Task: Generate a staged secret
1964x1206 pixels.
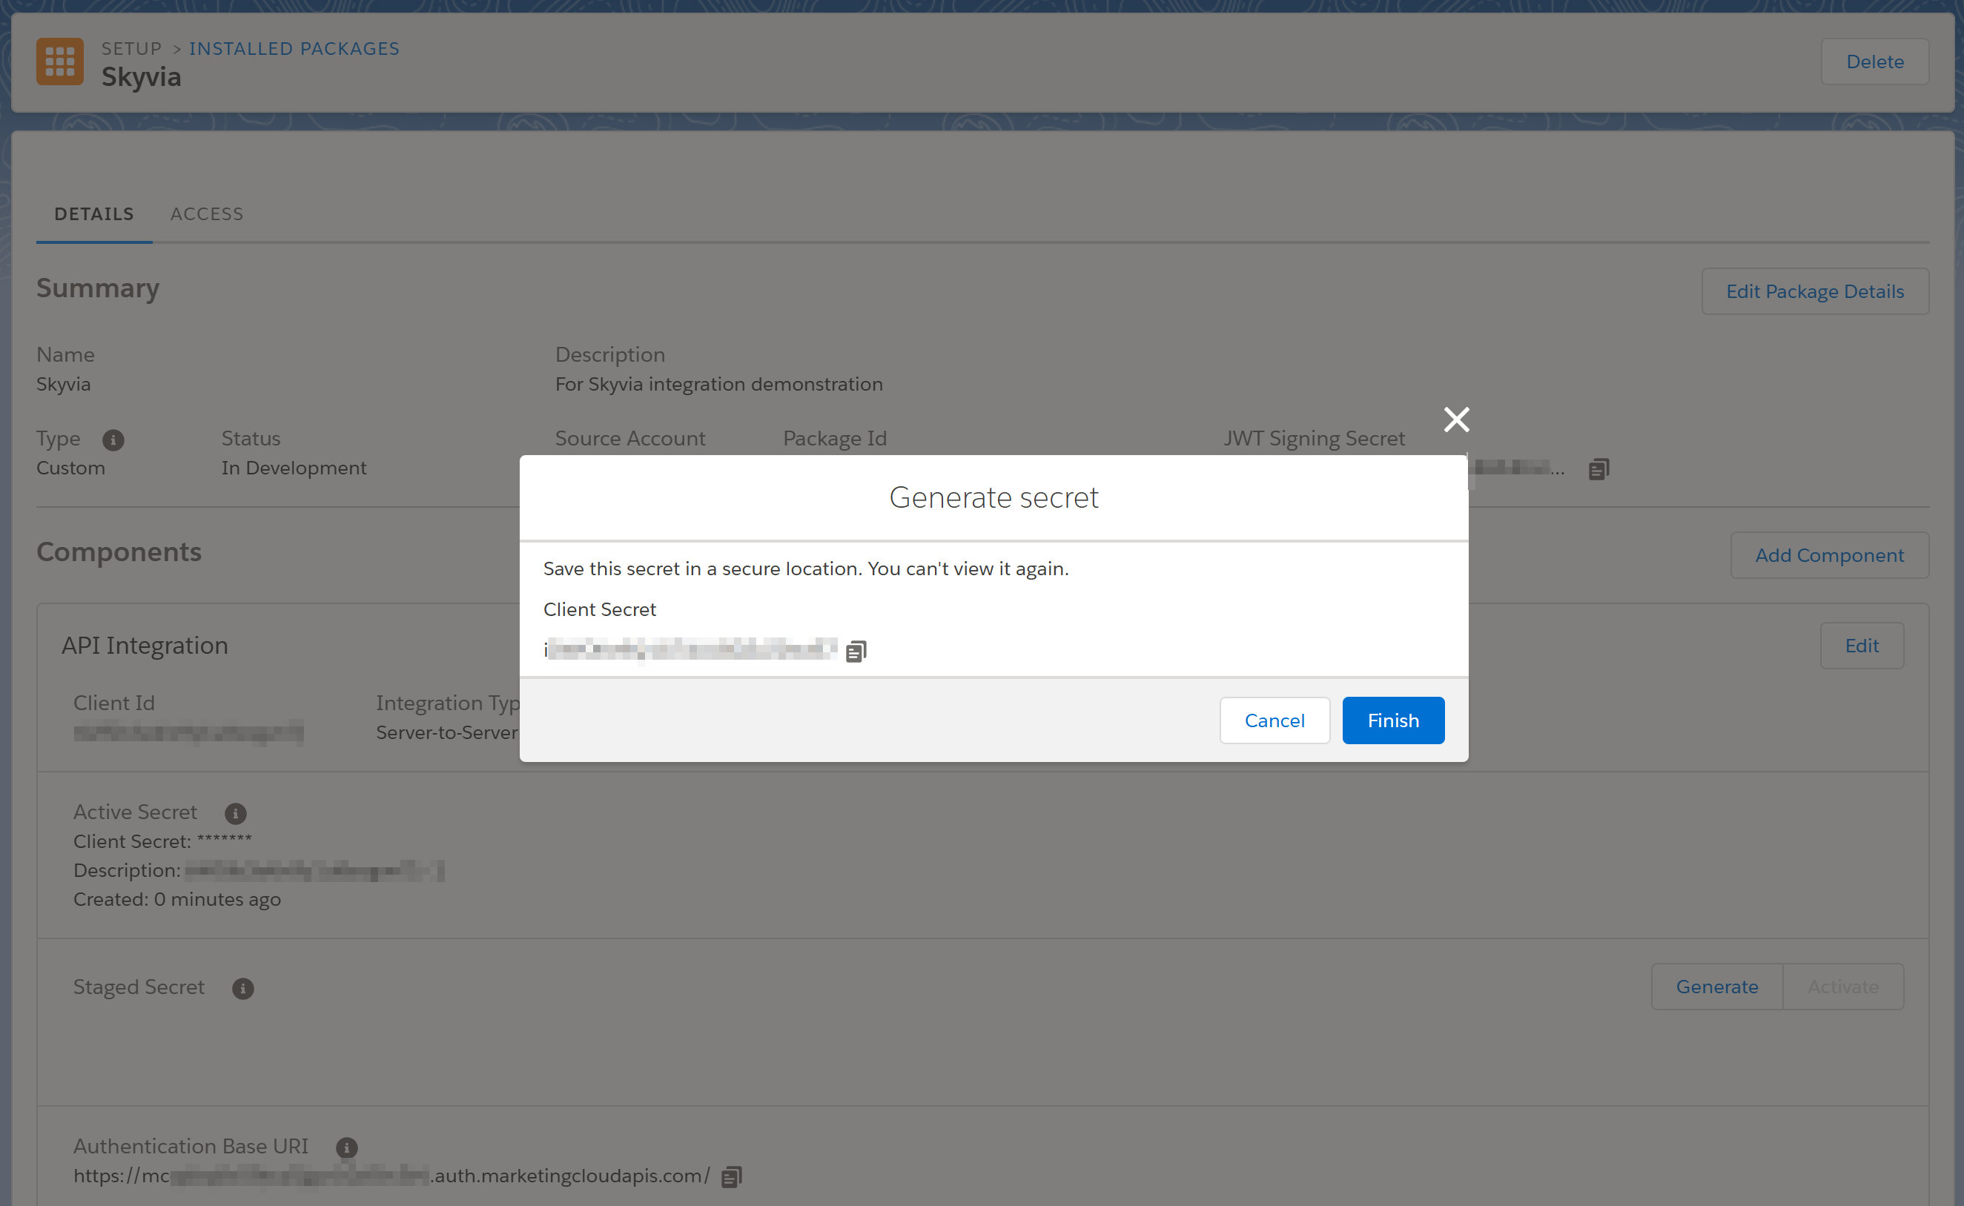Action: pyautogui.click(x=1716, y=987)
